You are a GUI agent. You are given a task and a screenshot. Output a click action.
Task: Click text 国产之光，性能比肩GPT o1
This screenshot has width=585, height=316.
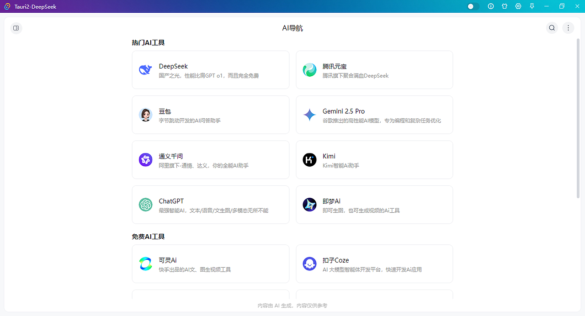point(191,76)
